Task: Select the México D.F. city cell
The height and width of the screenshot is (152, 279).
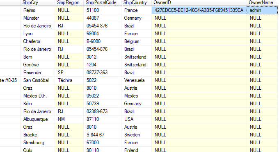Action: [38, 96]
